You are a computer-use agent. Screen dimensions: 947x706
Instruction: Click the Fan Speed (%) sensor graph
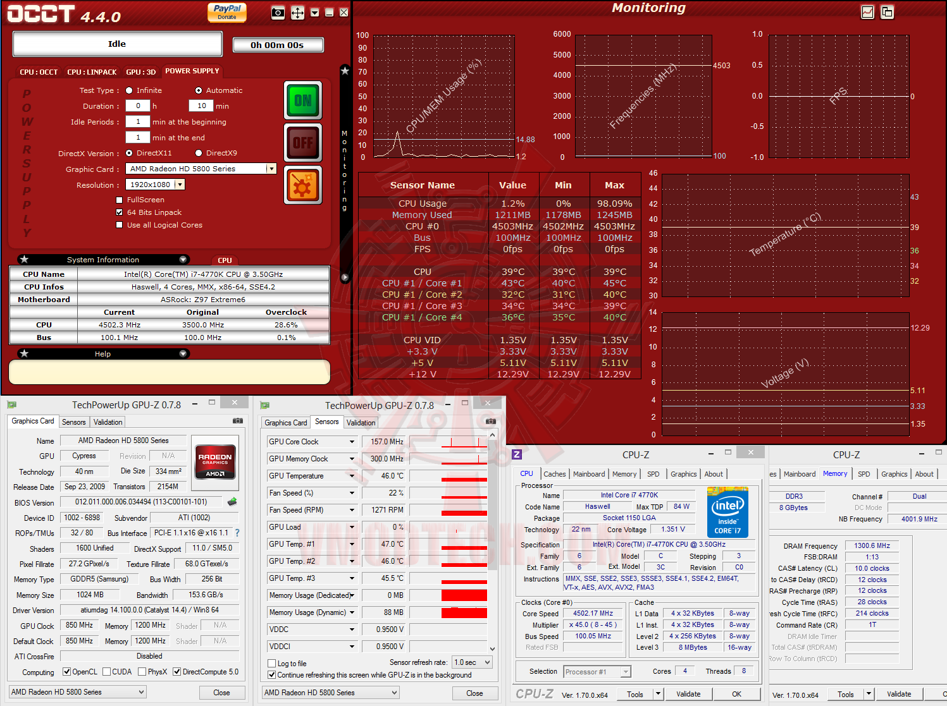pos(448,493)
